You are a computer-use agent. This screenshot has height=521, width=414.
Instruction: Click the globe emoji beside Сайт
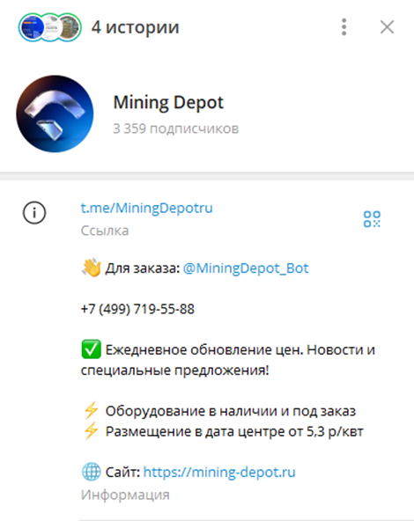[91, 472]
